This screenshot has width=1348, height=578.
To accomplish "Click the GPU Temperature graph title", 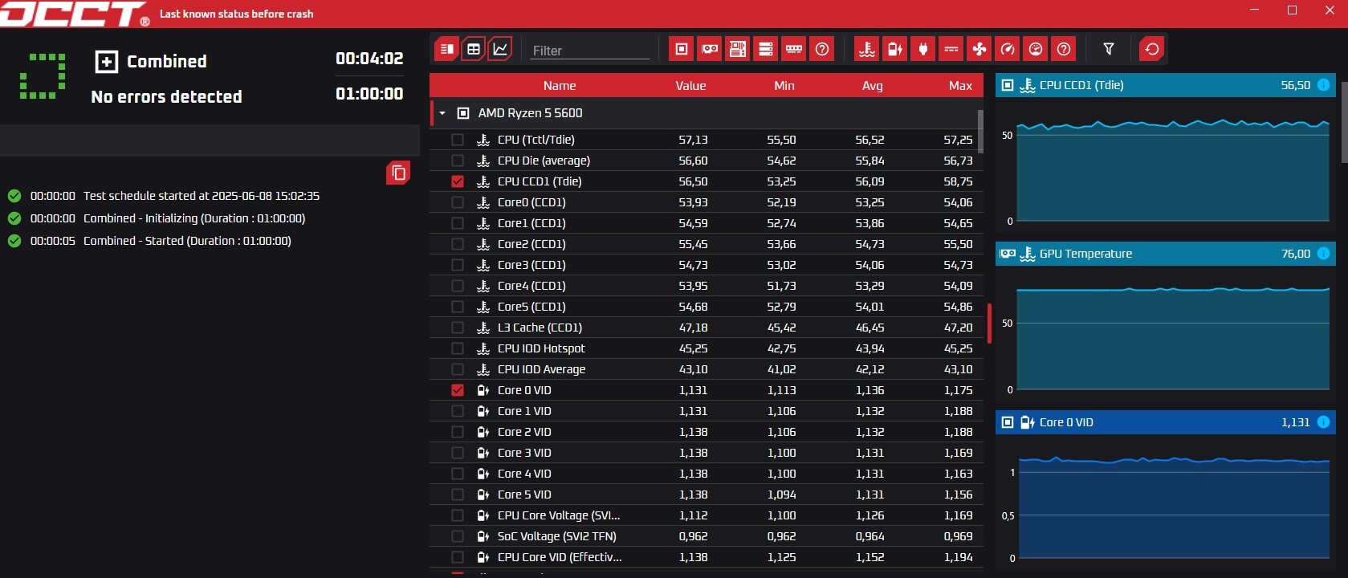I will click(x=1085, y=254).
